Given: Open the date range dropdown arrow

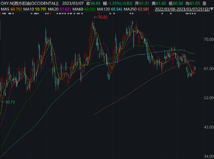Looking at the screenshot, I should [x=212, y=9].
